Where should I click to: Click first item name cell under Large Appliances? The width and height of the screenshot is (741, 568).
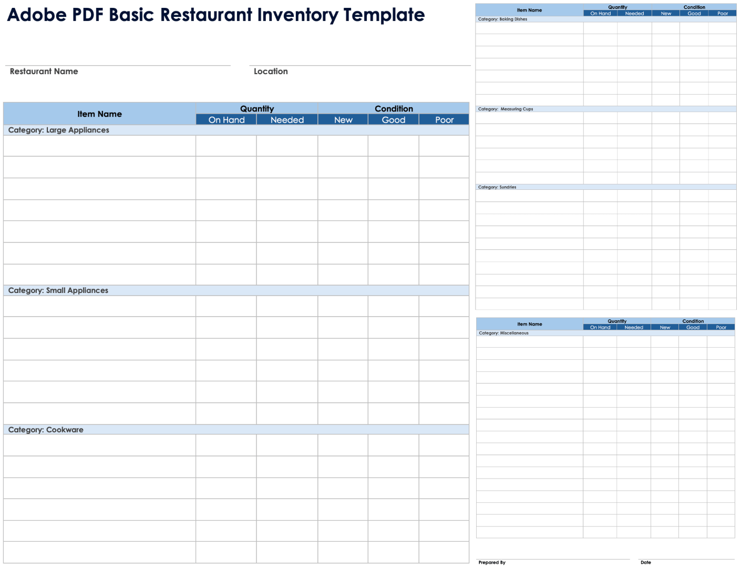(99, 146)
